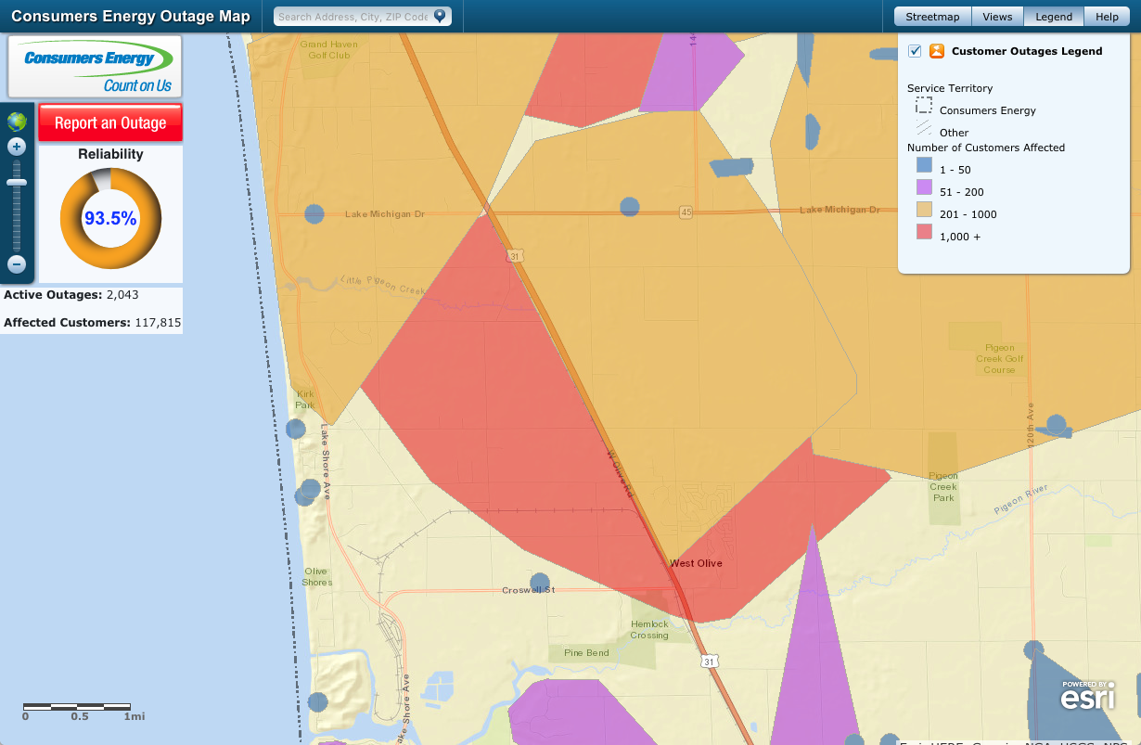This screenshot has width=1141, height=745.
Task: Uncheck the Customer Outages Legend checkbox
Action: tap(915, 51)
